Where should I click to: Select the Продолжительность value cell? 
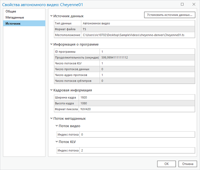pyautogui.click(x=147, y=58)
